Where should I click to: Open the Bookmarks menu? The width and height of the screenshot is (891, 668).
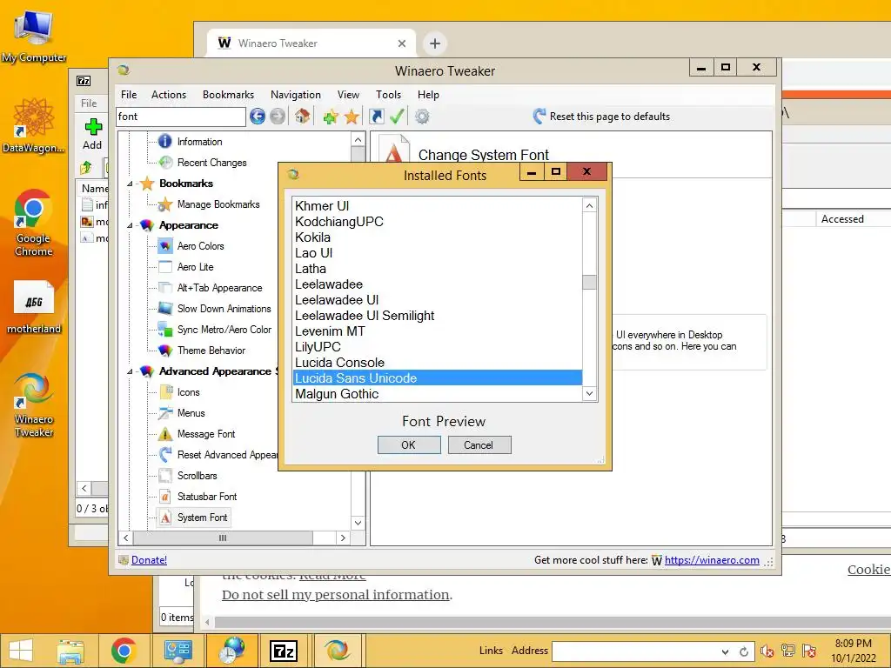[229, 95]
